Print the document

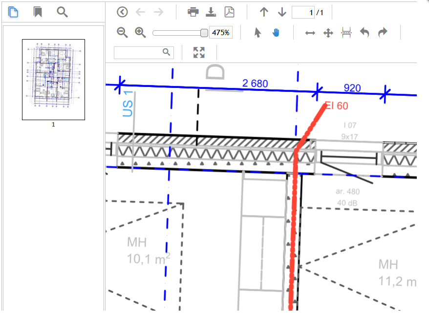point(193,12)
